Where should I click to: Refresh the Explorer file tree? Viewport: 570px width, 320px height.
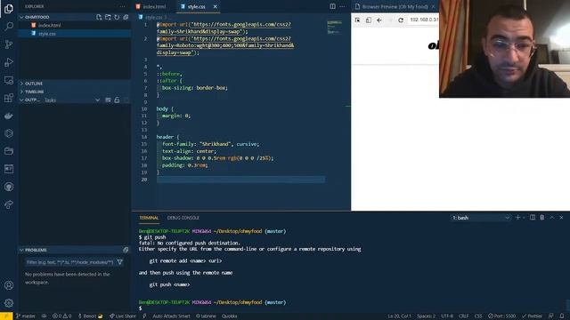click(x=117, y=17)
